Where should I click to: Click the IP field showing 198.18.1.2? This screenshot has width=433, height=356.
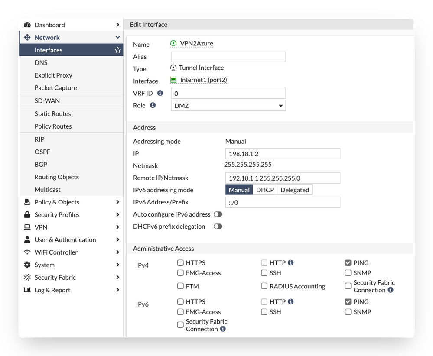pos(283,154)
